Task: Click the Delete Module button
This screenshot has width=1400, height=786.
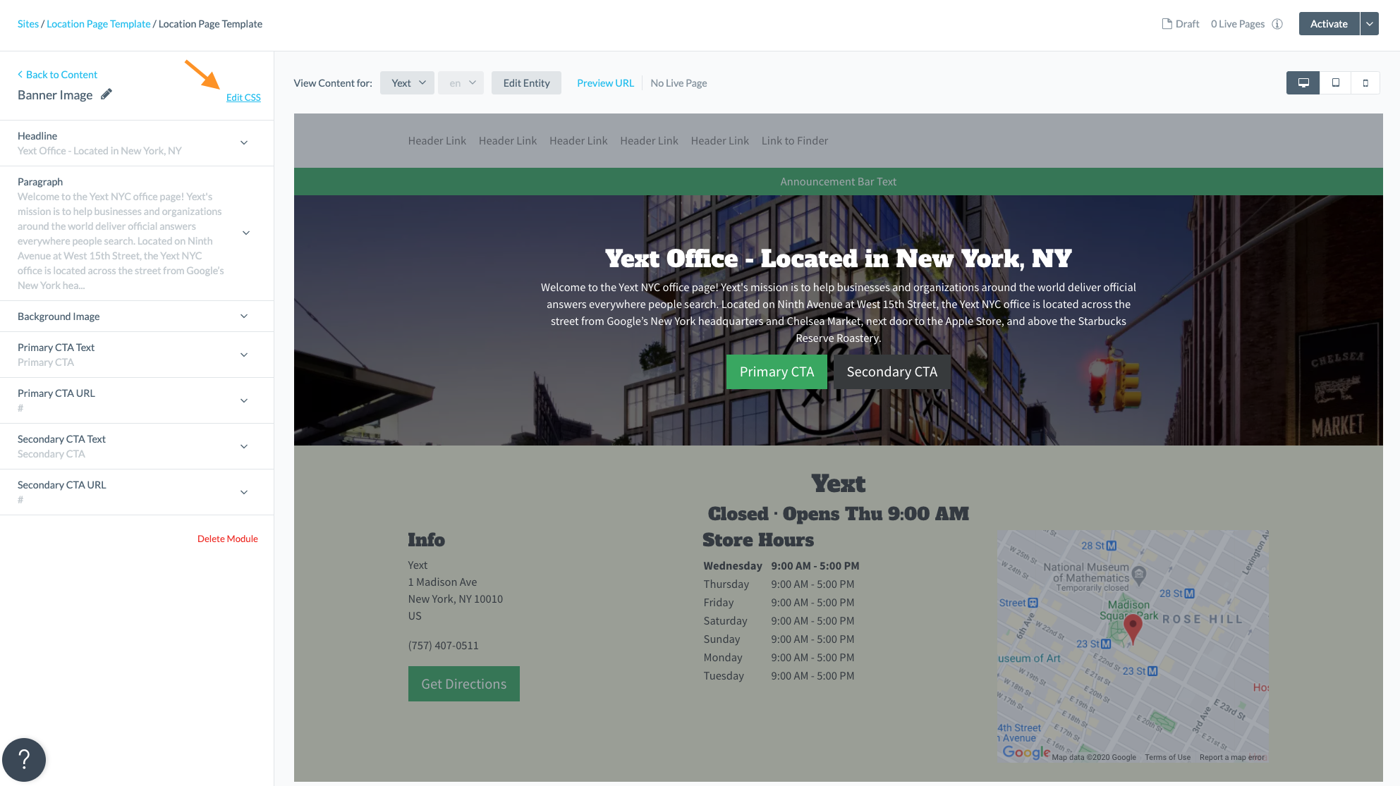Action: point(227,537)
